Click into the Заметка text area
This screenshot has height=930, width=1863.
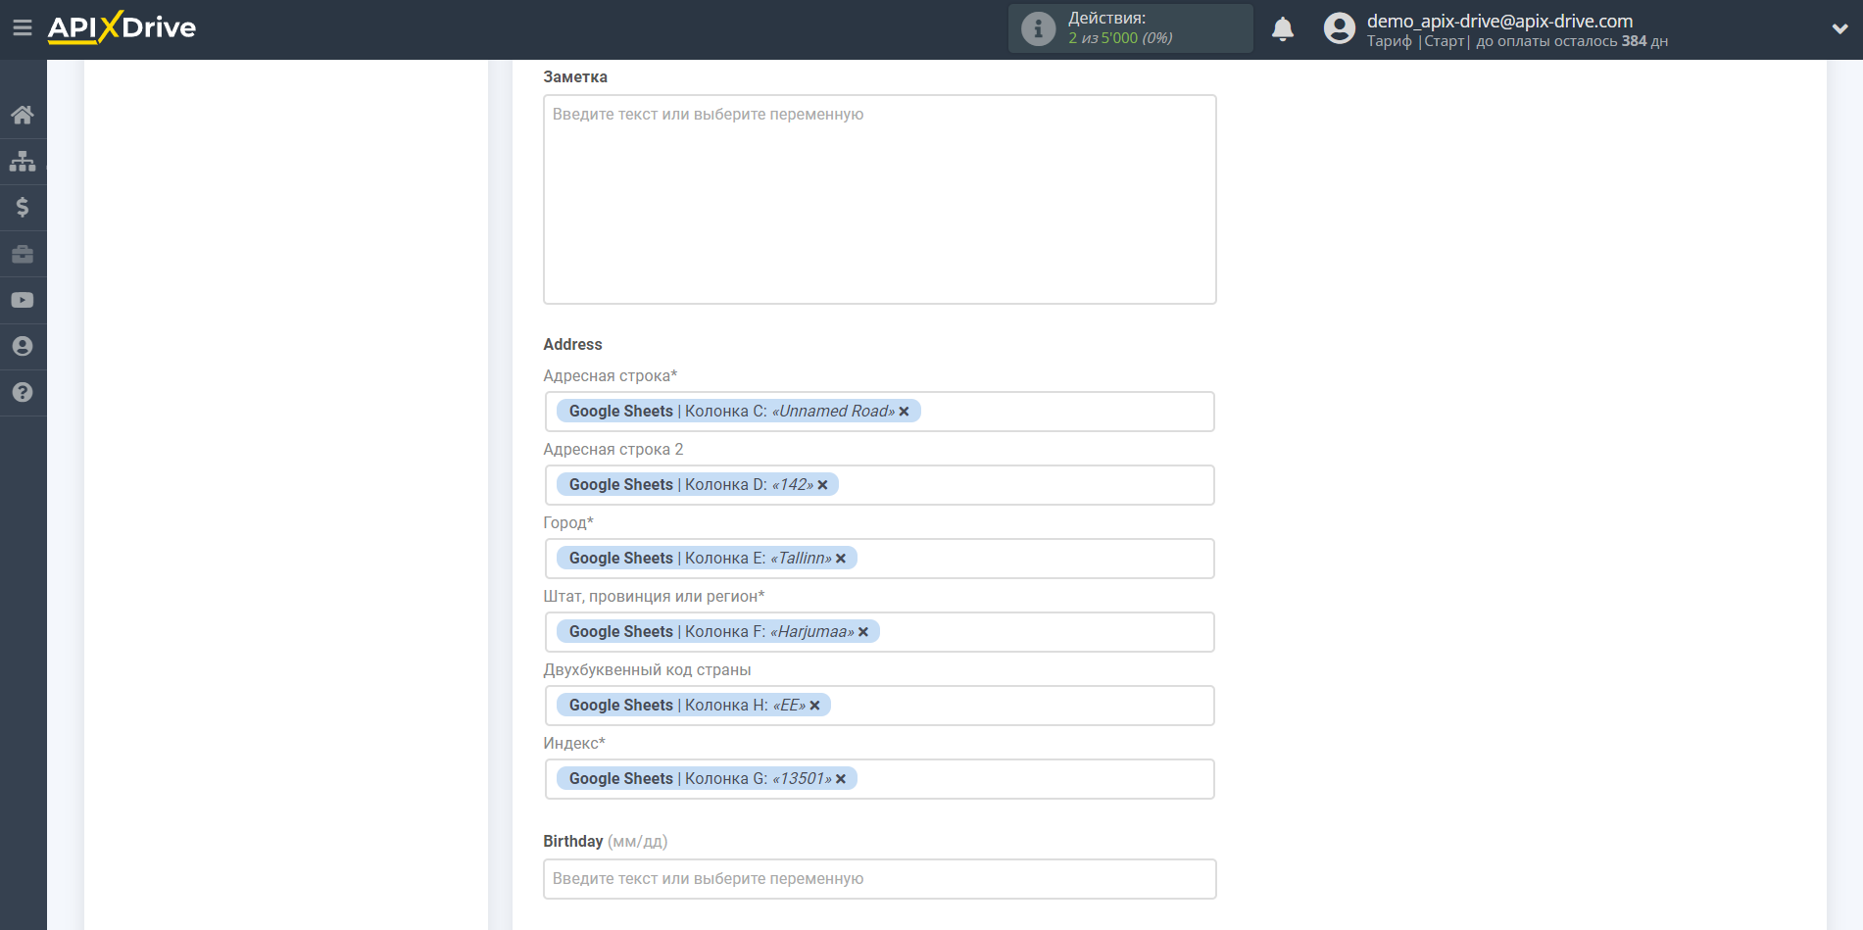880,199
